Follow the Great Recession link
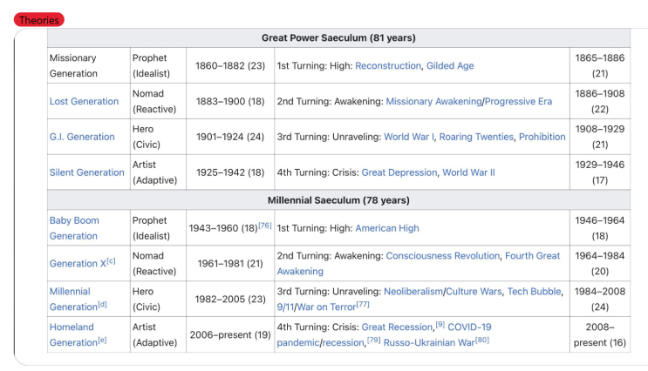The width and height of the screenshot is (648, 371). 397,327
